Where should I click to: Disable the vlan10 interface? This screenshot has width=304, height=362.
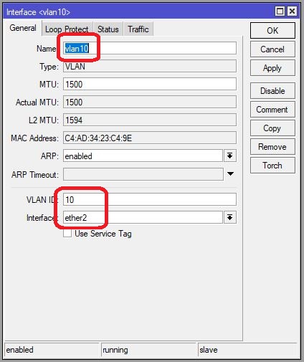[272, 91]
